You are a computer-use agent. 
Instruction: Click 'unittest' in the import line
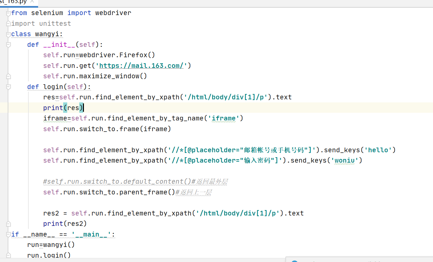(x=55, y=23)
